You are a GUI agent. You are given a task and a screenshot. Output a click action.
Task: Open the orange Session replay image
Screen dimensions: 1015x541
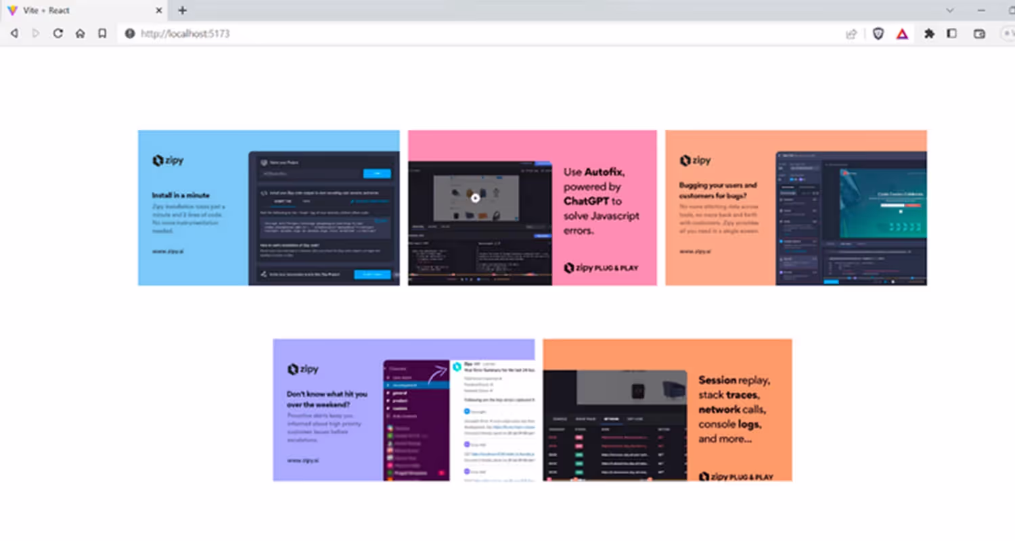coord(667,410)
